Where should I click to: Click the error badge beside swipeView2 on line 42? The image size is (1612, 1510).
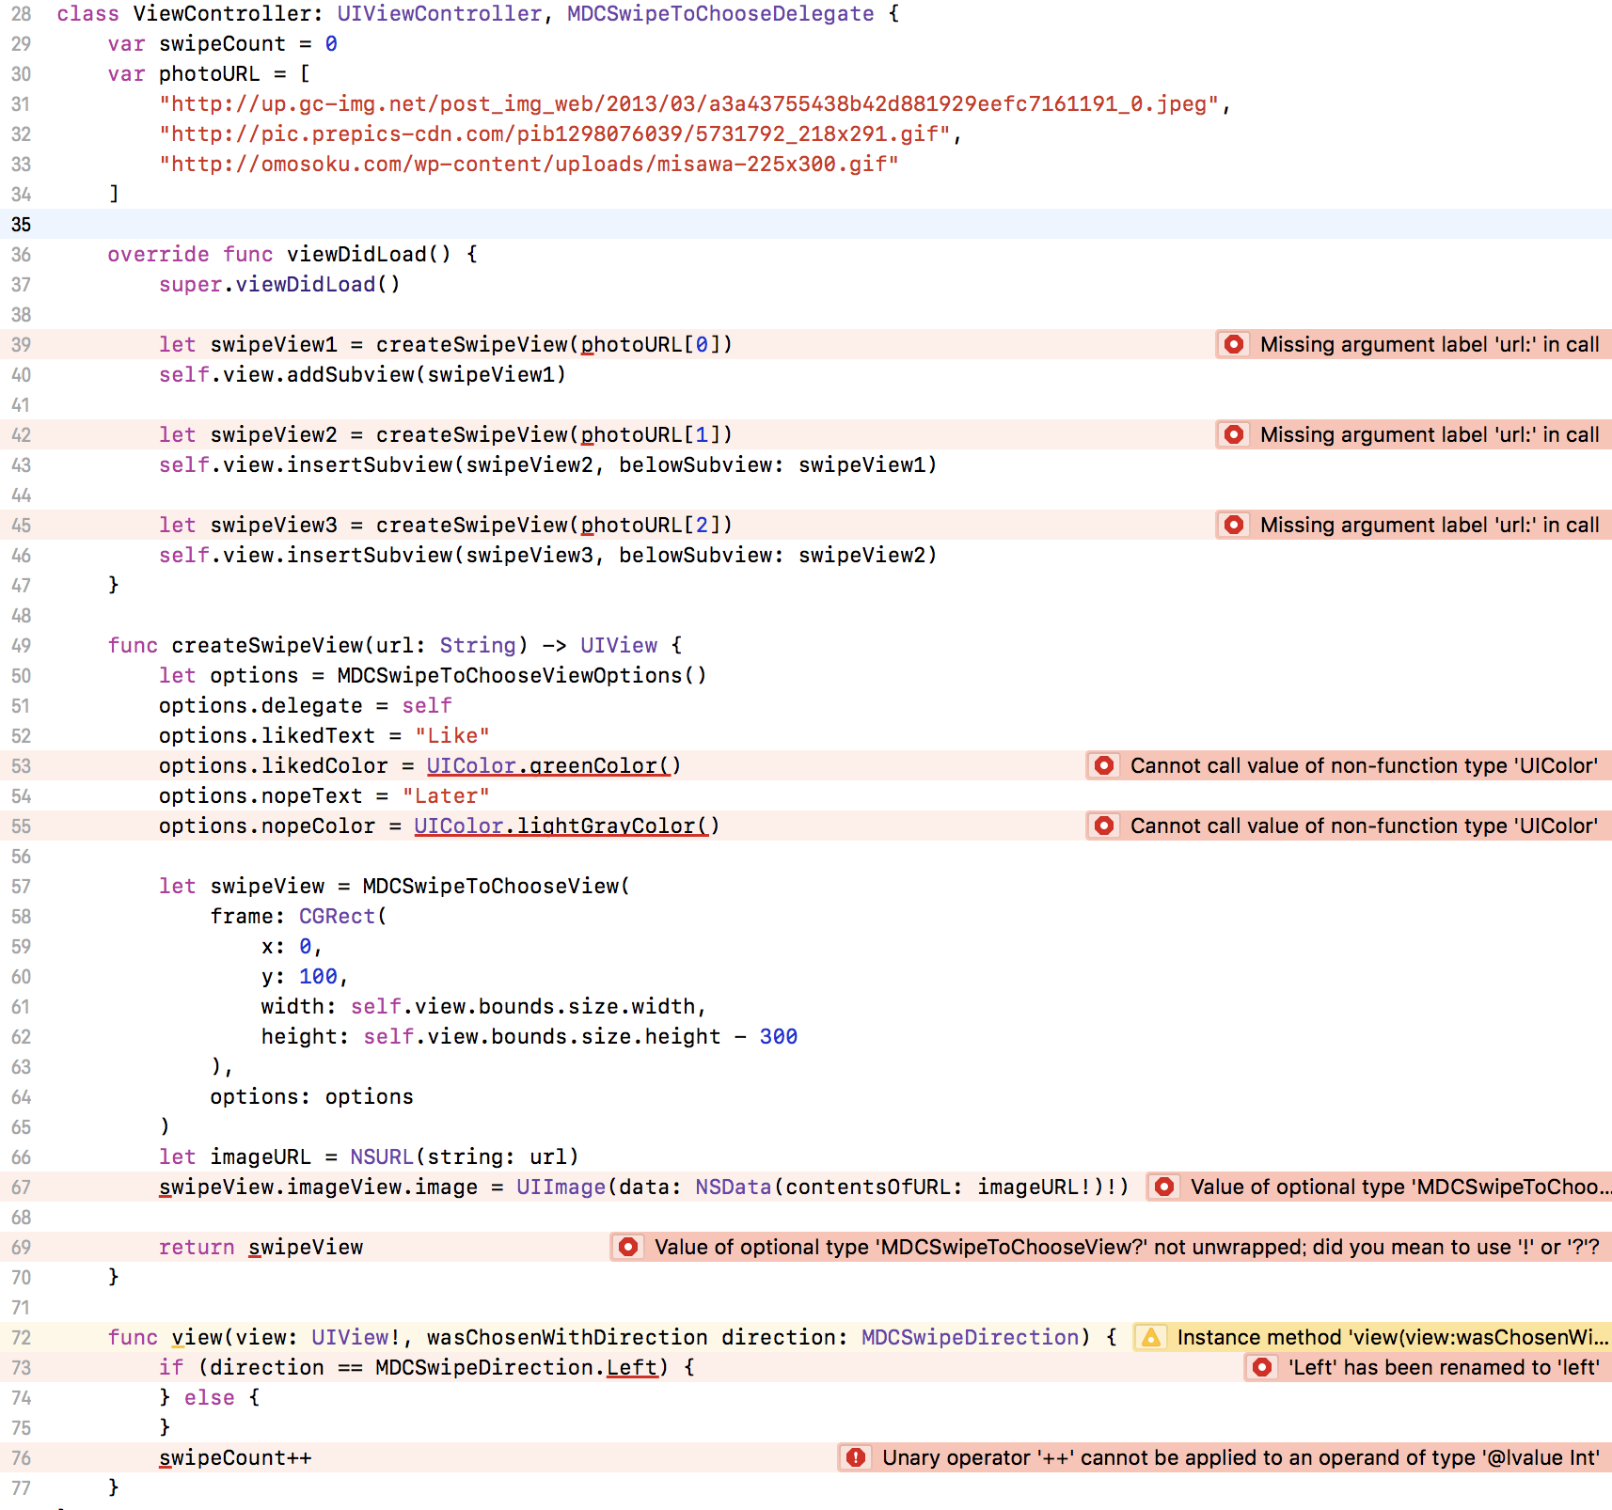1233,434
